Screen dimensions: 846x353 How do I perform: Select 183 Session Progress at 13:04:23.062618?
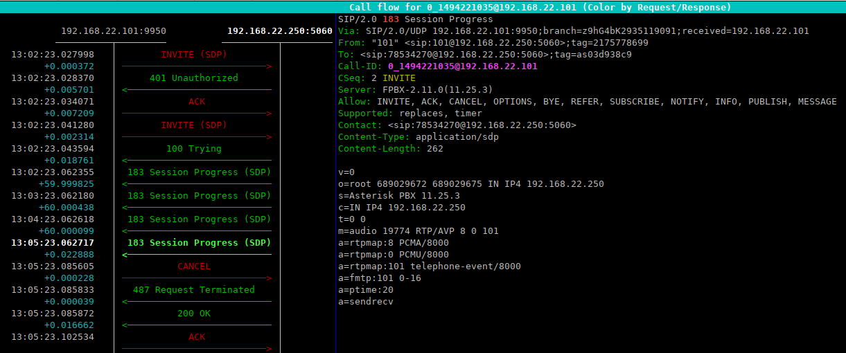point(199,219)
